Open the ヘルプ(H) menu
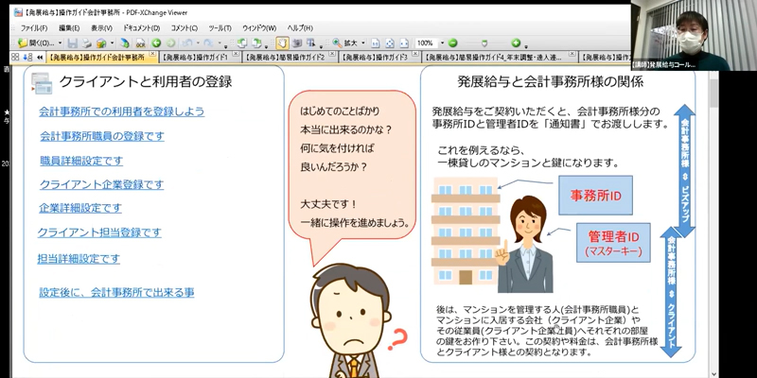This screenshot has height=378, width=757. [300, 28]
